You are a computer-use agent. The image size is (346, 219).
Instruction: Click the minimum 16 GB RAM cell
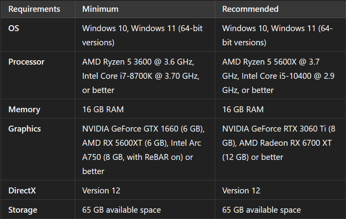pos(103,109)
